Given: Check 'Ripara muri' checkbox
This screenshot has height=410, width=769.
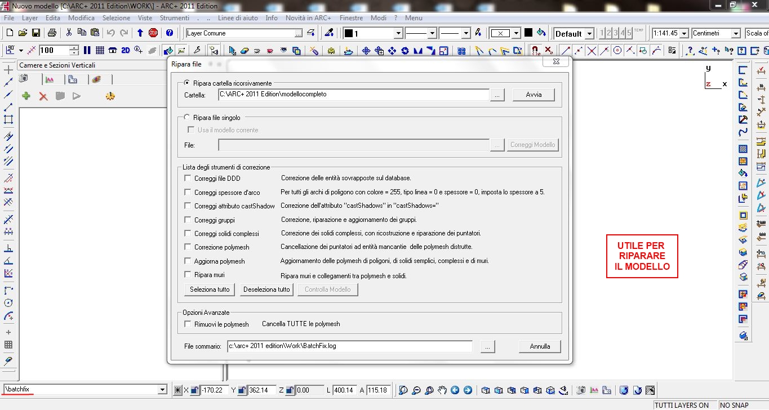Looking at the screenshot, I should 188,274.
